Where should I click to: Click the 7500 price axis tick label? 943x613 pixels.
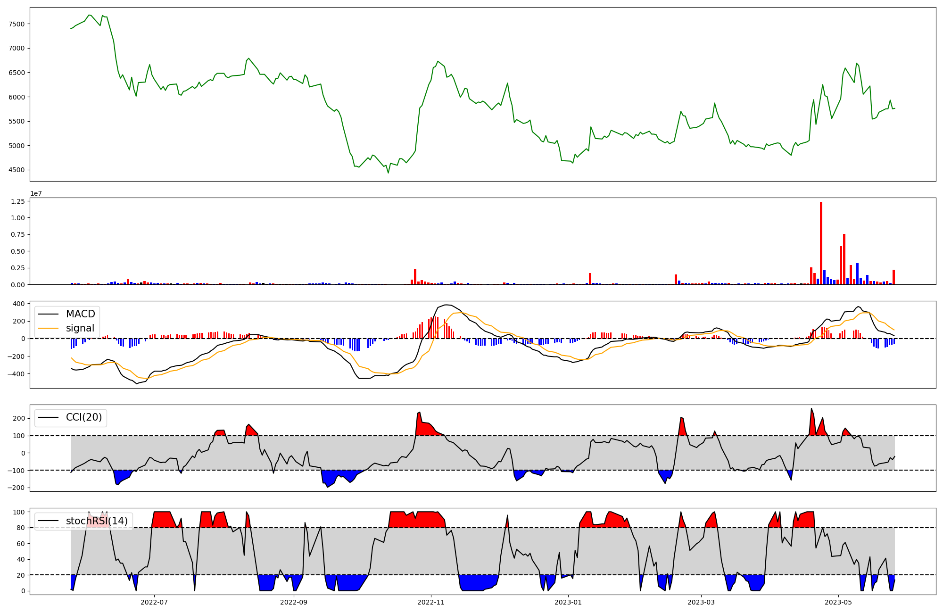17,24
